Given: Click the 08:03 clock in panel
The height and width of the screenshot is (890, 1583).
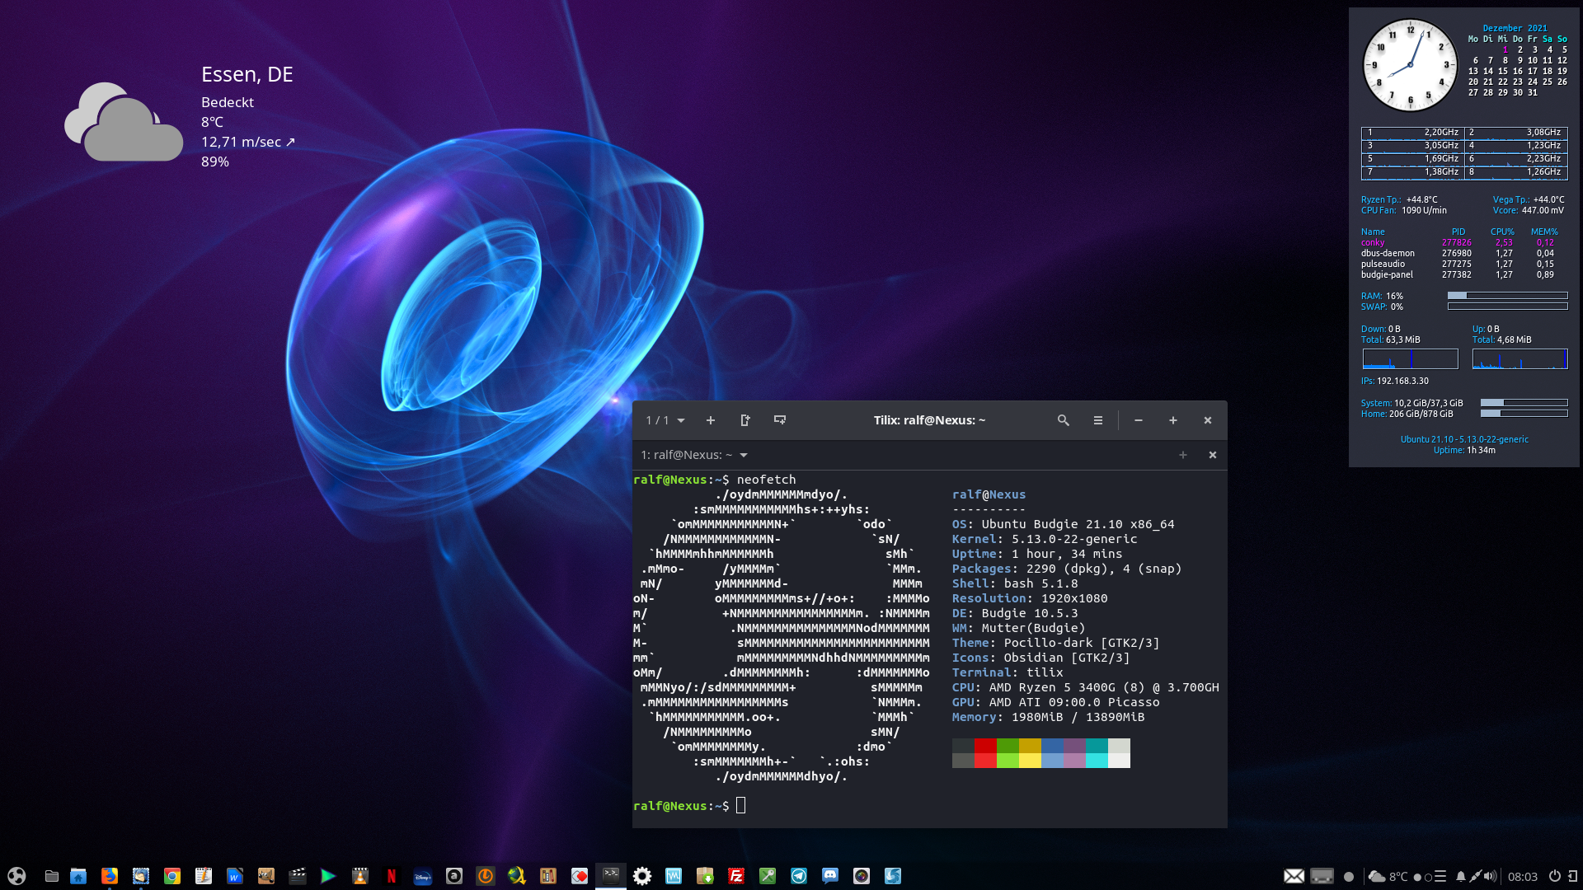Looking at the screenshot, I should point(1522,876).
